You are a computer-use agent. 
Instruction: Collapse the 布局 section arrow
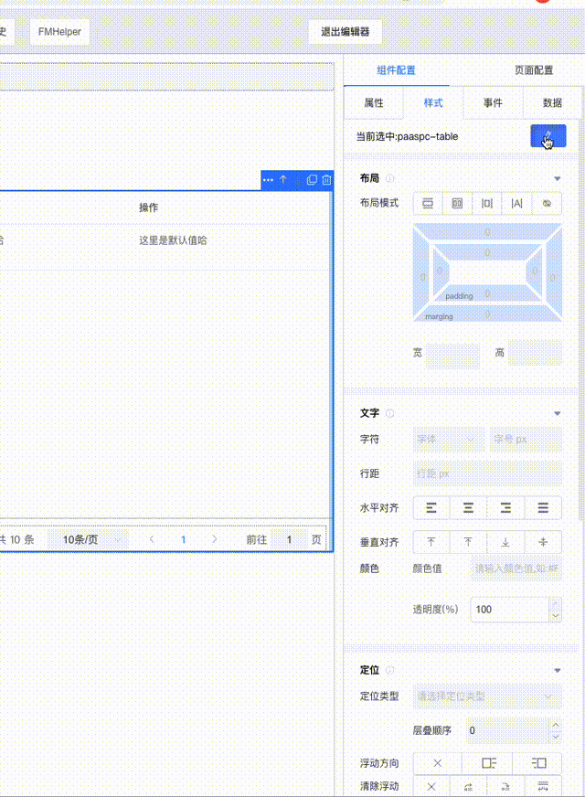[558, 179]
